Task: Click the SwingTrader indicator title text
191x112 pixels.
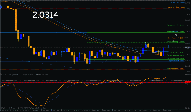Action: tap(24, 75)
